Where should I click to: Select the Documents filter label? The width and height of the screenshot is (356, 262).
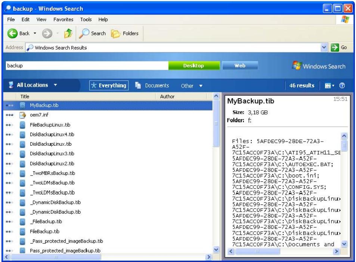click(x=157, y=86)
